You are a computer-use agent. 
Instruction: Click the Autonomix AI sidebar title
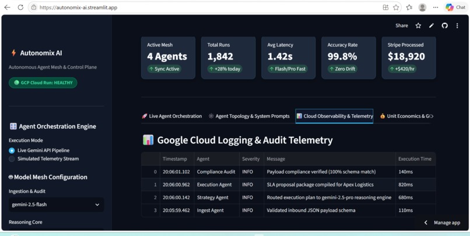click(x=41, y=53)
